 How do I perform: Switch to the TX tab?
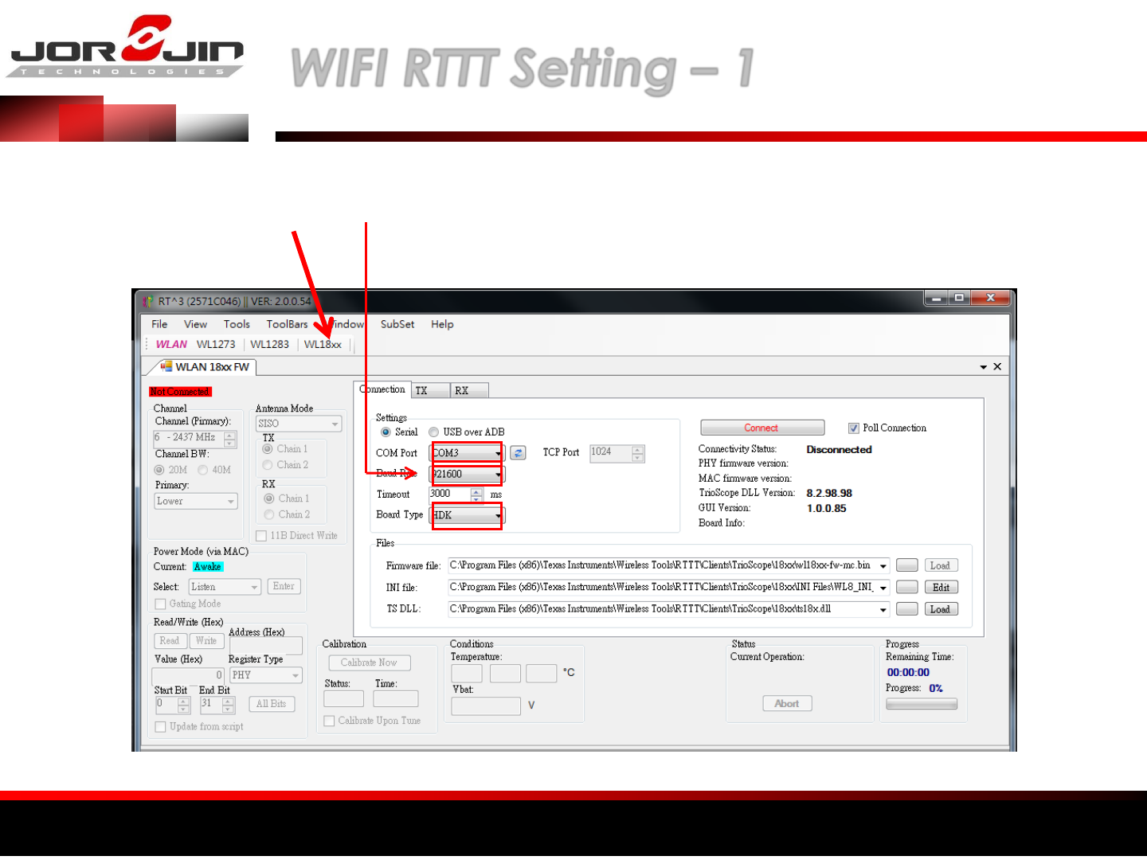[431, 390]
